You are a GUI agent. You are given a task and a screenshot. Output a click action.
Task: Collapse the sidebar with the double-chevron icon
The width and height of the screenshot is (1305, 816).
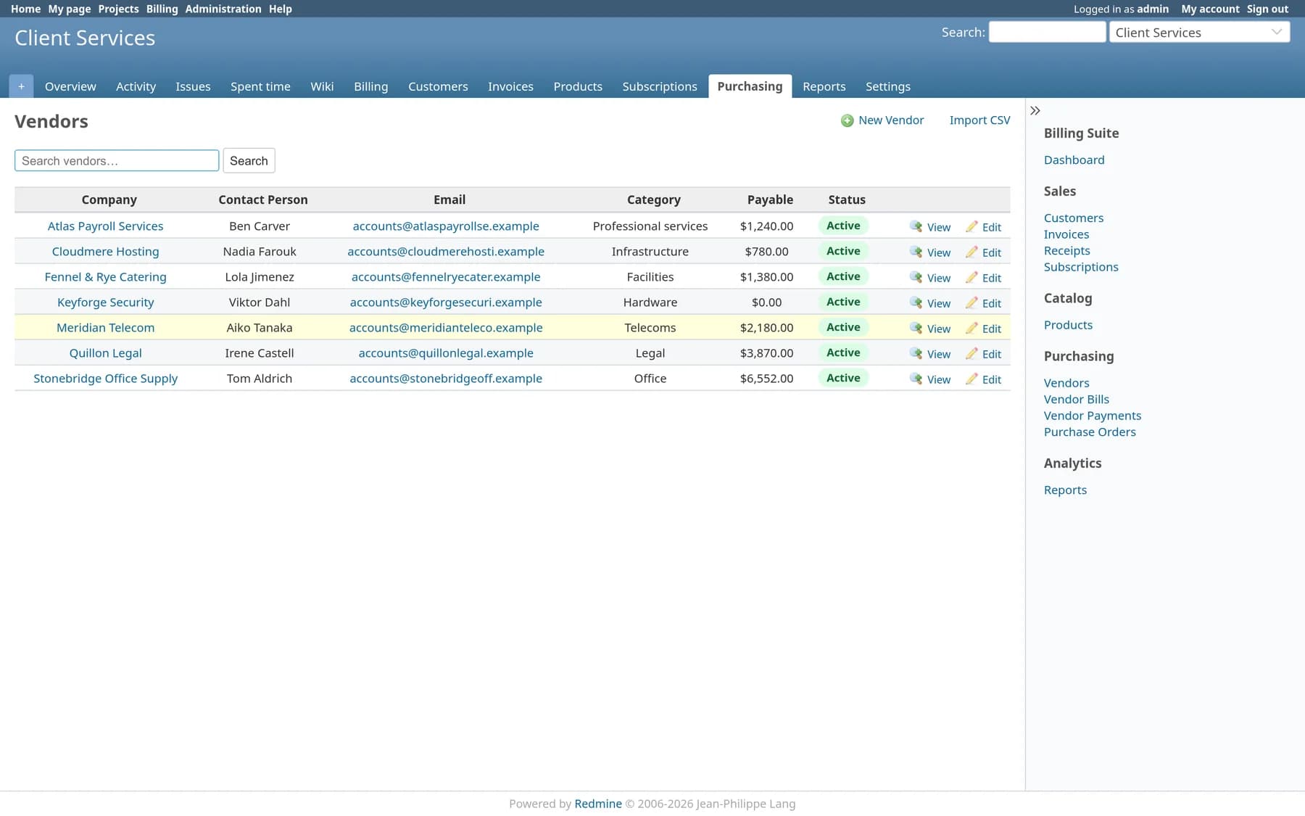(1035, 111)
